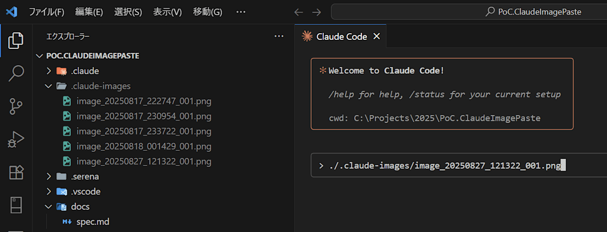Show more menu bar items via ellipsis

pyautogui.click(x=241, y=12)
